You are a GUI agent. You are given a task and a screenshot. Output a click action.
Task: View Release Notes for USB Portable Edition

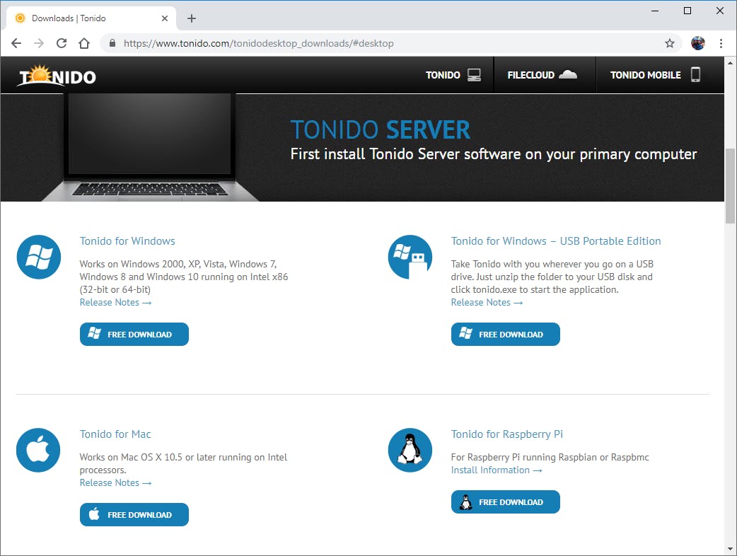[487, 302]
